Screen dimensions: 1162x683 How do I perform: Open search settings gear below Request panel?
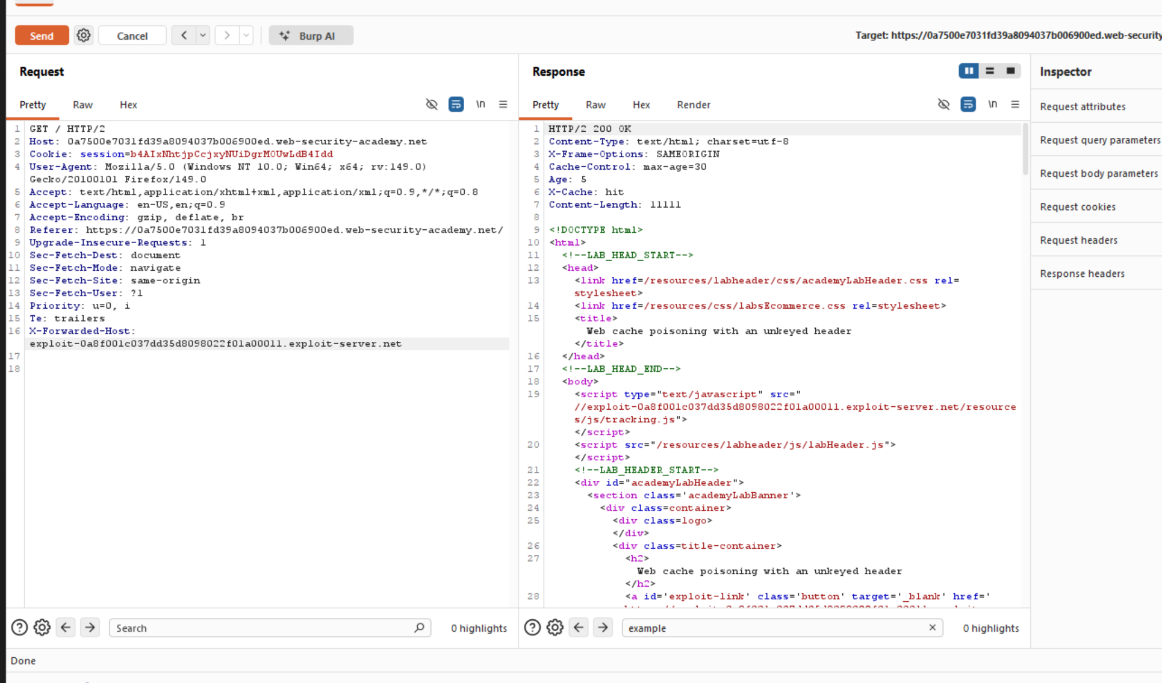[x=42, y=628]
